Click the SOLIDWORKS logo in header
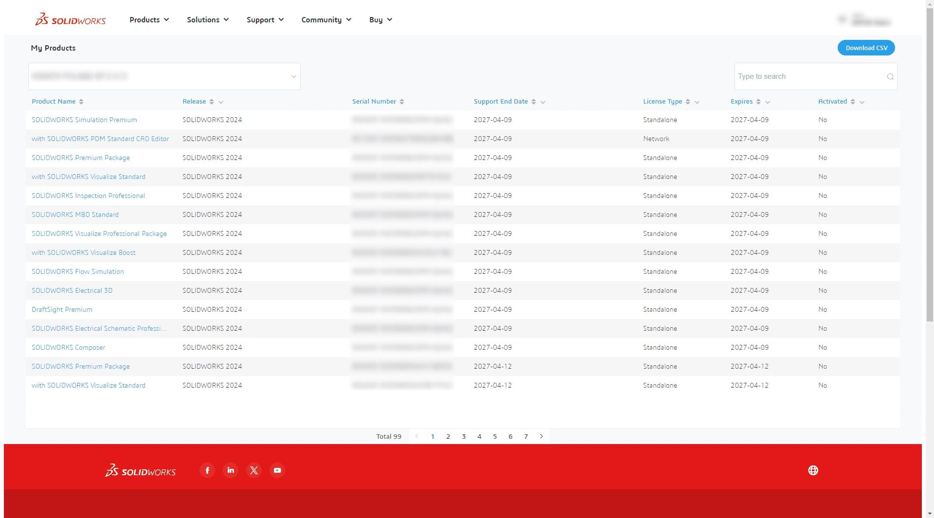The height and width of the screenshot is (518, 934). click(70, 19)
